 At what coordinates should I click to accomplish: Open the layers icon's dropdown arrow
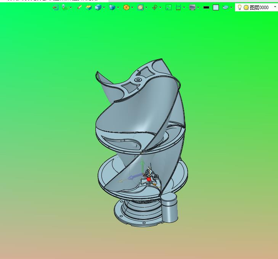tap(231, 8)
